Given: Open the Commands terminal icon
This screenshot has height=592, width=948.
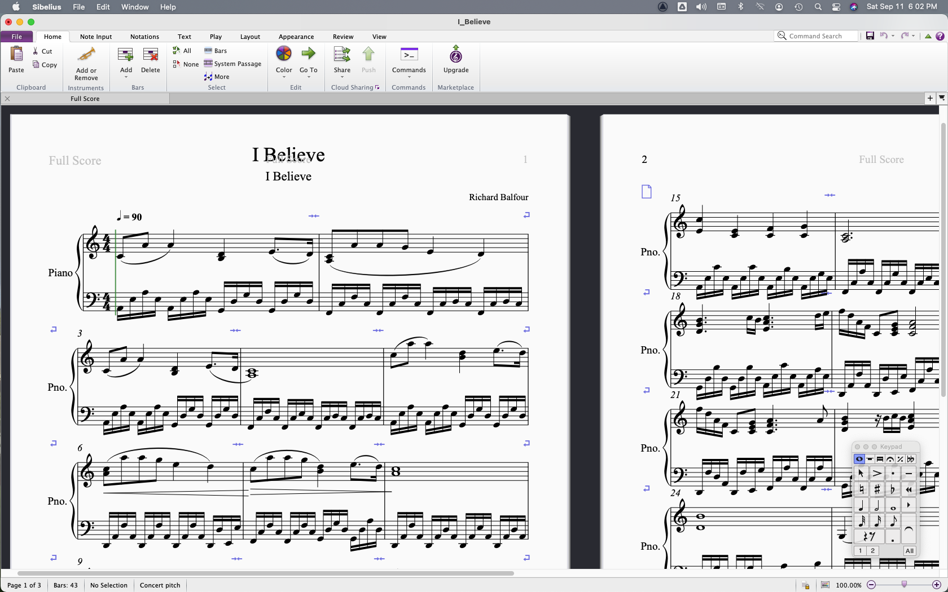Looking at the screenshot, I should coord(409,54).
